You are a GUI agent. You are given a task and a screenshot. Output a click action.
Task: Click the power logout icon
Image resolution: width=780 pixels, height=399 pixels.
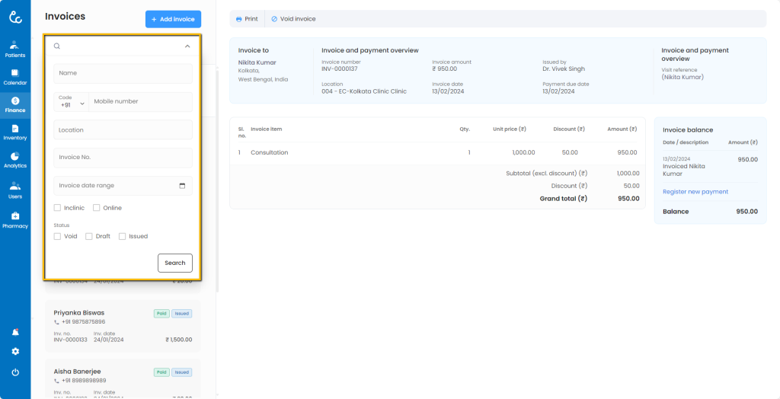pos(15,372)
